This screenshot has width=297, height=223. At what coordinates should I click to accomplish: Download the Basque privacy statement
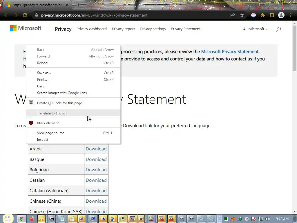pyautogui.click(x=96, y=159)
